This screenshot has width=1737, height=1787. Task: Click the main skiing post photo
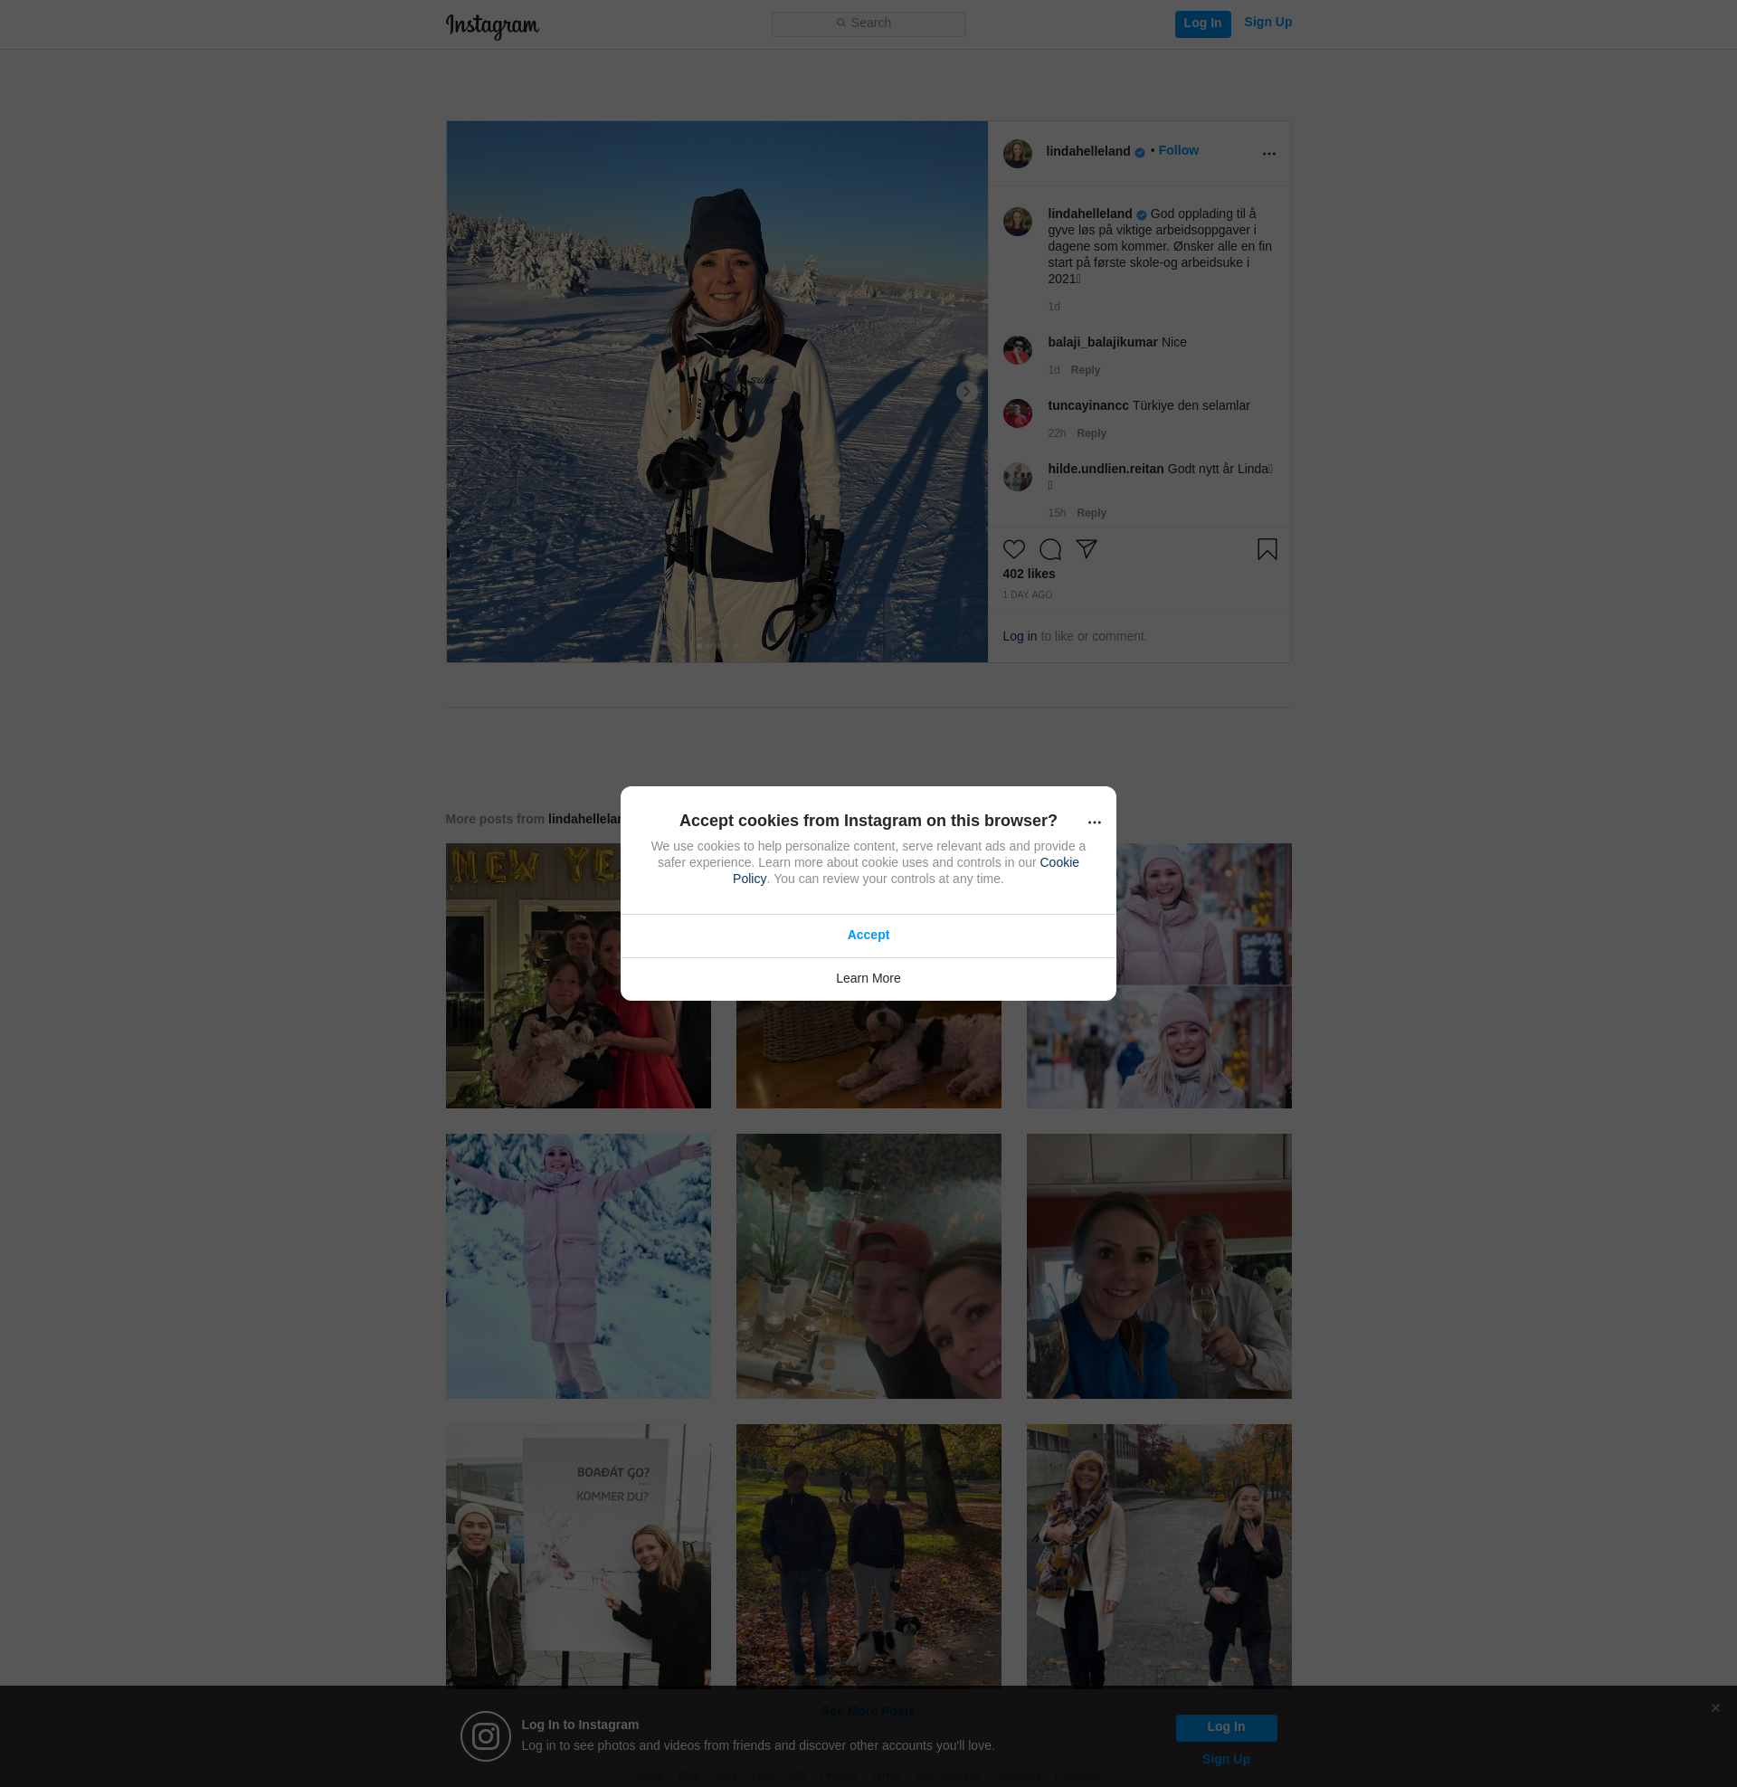717,392
